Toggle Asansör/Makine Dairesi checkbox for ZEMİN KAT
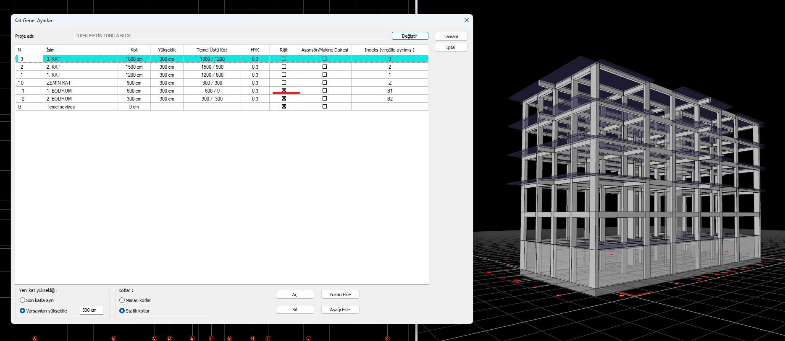Image resolution: width=785 pixels, height=341 pixels. coord(325,83)
